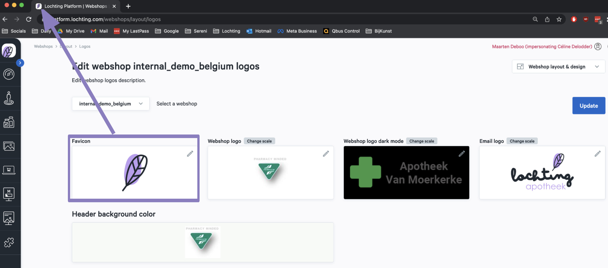
Task: Edit the Webshop logo with pencil icon
Action: (326, 154)
